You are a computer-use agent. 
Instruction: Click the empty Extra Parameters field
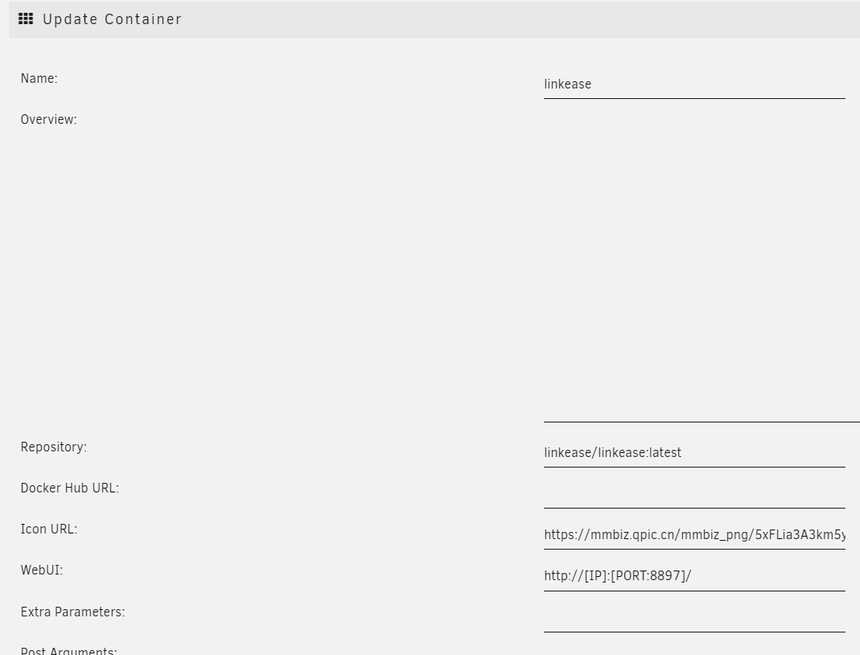tap(694, 618)
